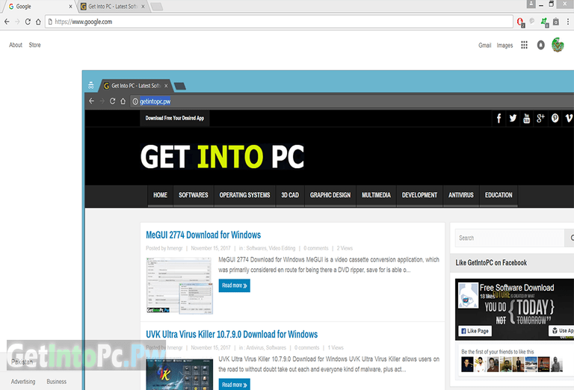The height and width of the screenshot is (390, 574).
Task: Reload the inner getintopc.pw page
Action: (x=112, y=101)
